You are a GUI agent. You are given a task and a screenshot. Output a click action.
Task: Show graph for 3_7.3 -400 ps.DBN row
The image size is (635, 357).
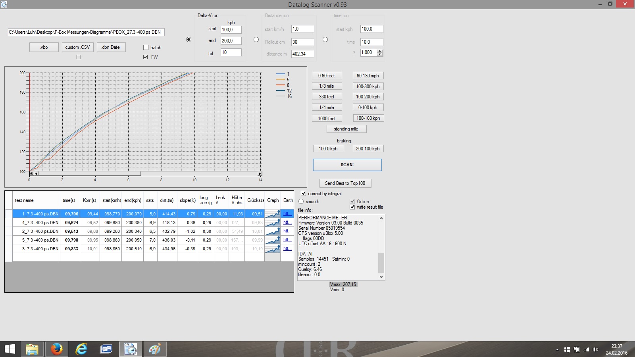(272, 249)
